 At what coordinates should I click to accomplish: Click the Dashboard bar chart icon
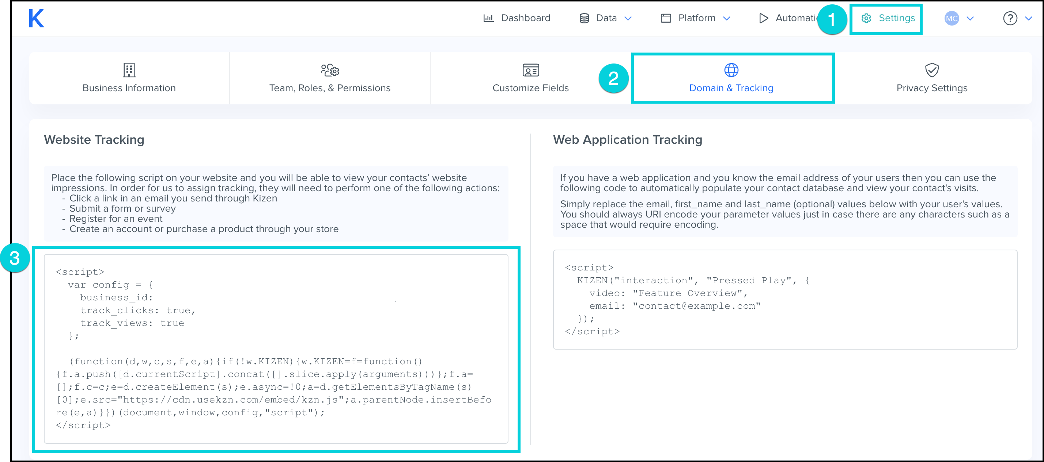pos(488,18)
